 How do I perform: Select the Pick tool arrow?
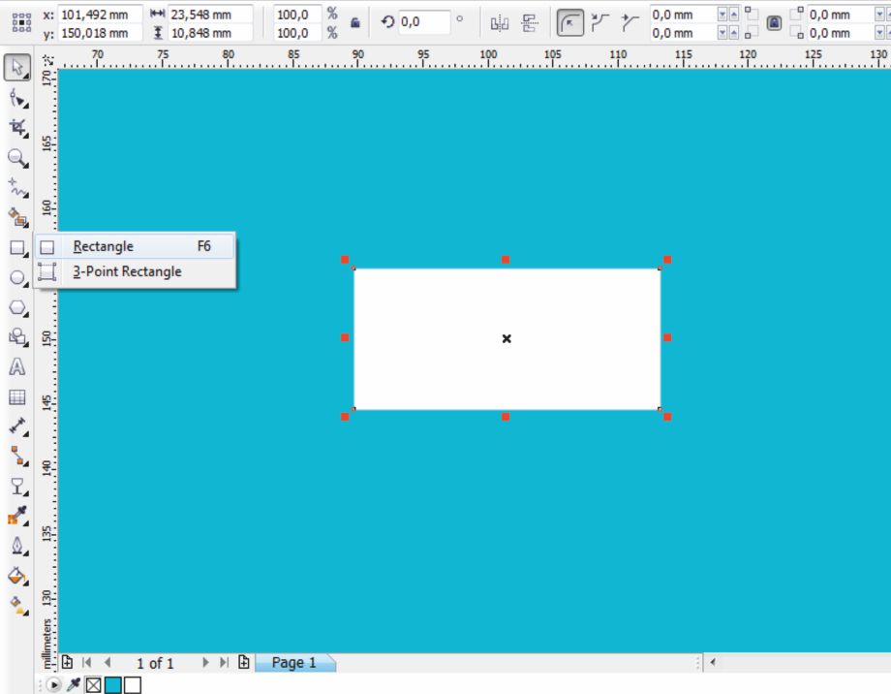(17, 67)
